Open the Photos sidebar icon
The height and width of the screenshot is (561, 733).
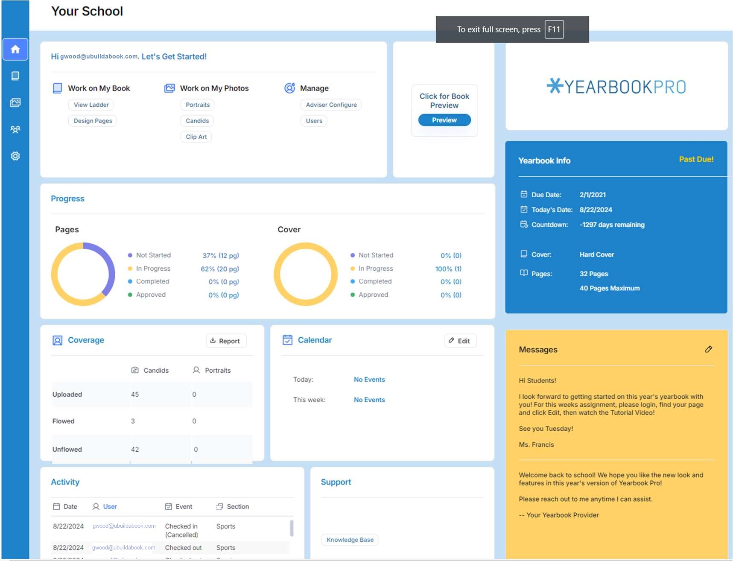coord(15,102)
